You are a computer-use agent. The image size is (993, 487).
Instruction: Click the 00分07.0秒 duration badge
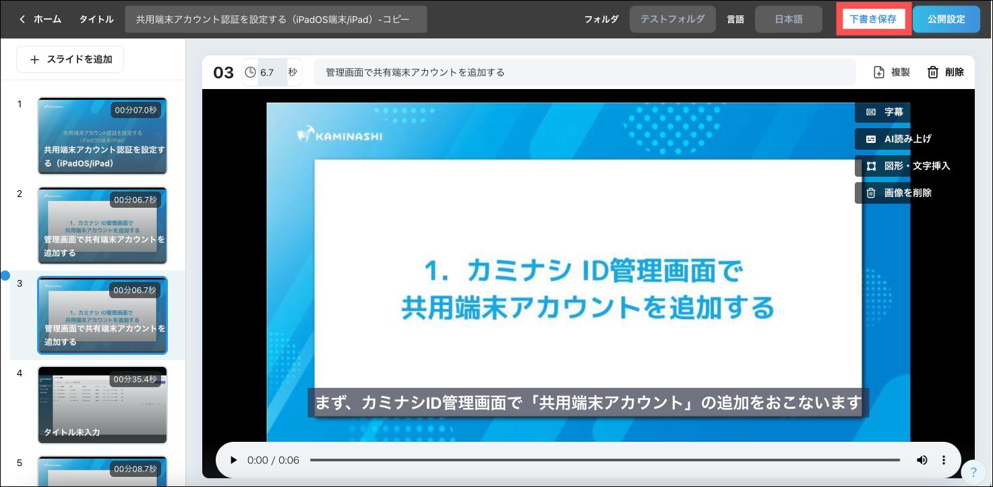[x=136, y=110]
